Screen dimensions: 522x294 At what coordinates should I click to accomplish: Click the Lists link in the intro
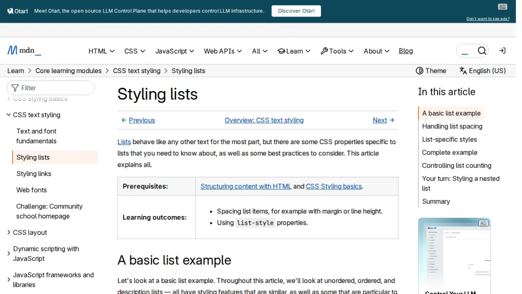124,142
